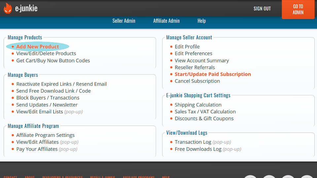The height and width of the screenshot is (178, 317).
Task: Click Send Free Download Link / Code
Action: [53, 91]
